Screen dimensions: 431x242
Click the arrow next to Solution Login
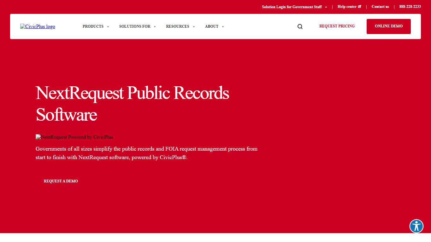pos(326,7)
